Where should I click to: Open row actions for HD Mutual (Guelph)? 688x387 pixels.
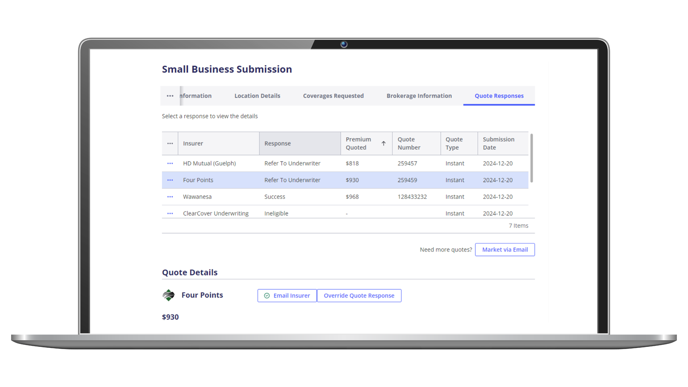click(170, 163)
